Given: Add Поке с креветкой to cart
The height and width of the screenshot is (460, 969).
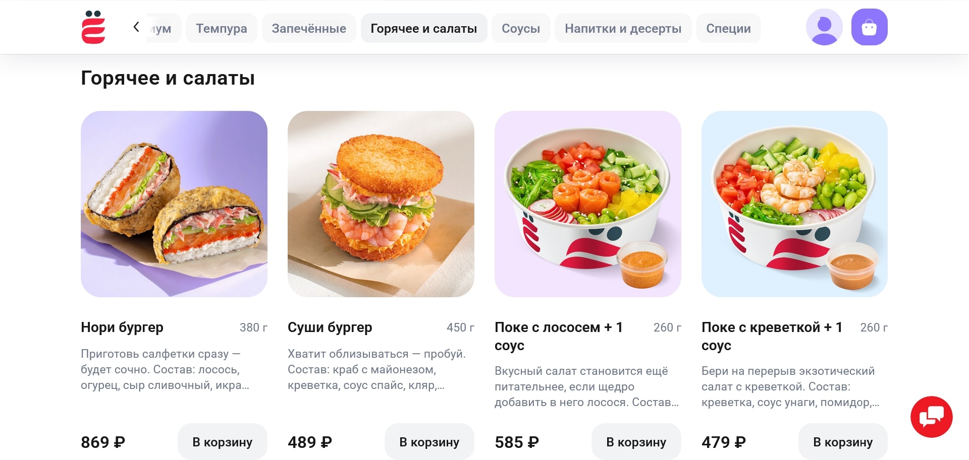Looking at the screenshot, I should (x=843, y=442).
